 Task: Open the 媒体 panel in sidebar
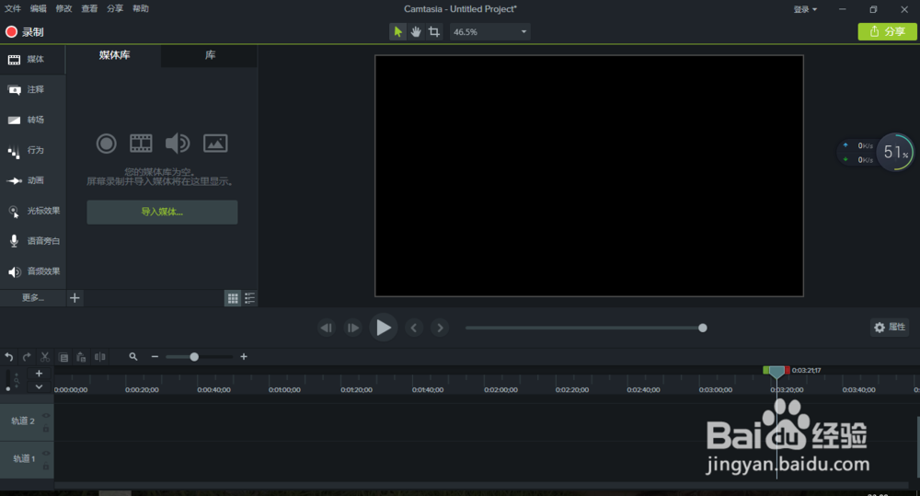(32, 59)
